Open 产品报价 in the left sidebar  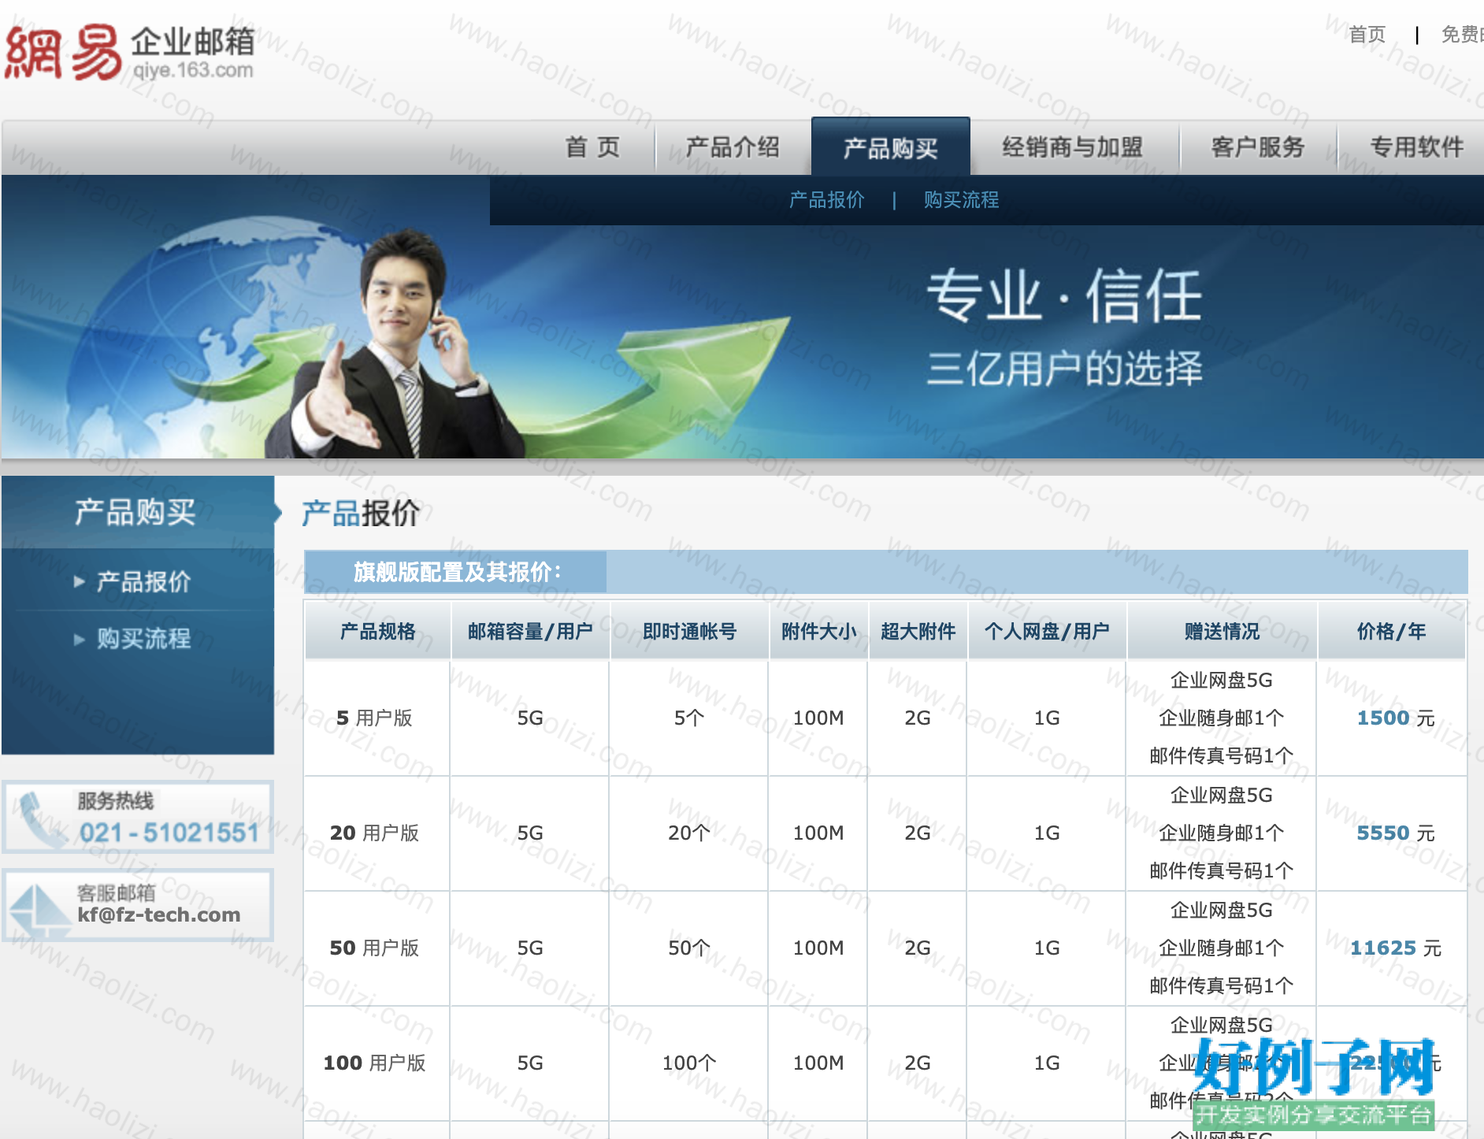click(x=143, y=582)
